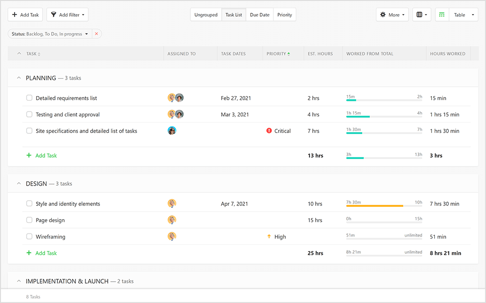Click the avatar on Wireframing task

pos(171,236)
